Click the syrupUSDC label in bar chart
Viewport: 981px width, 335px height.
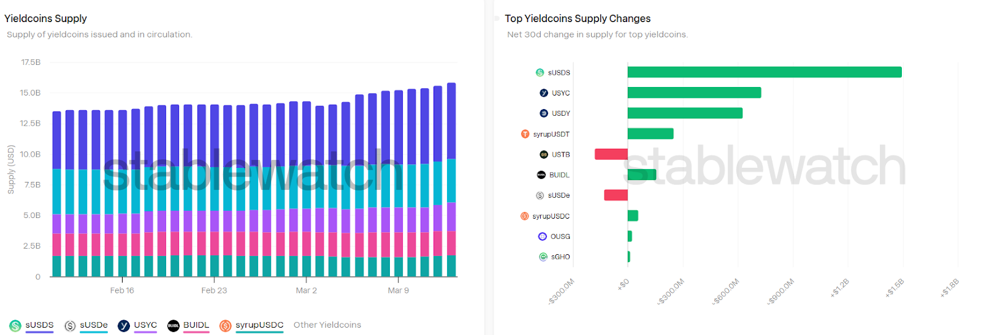coord(551,216)
